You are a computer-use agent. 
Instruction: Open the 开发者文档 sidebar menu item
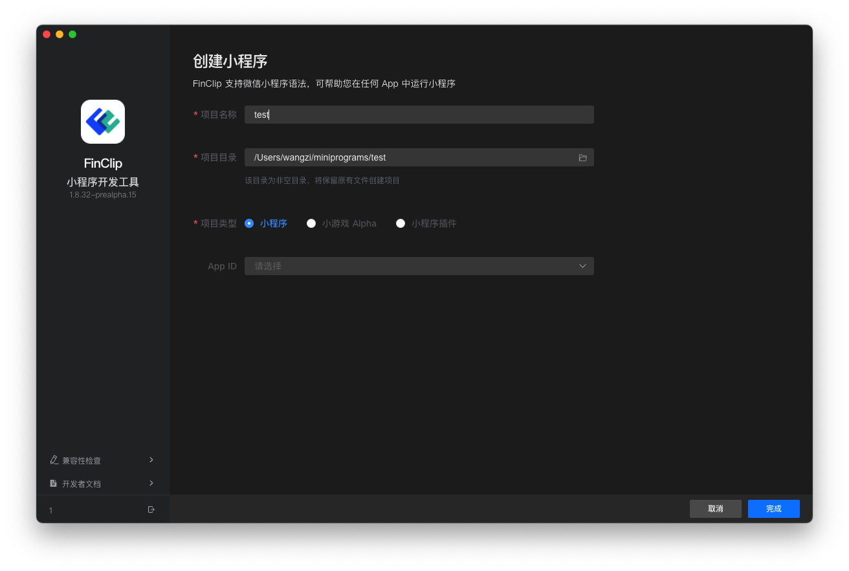tap(82, 484)
